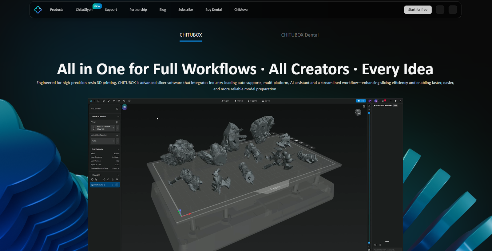Click the save icon in the app toolbar
The height and width of the screenshot is (251, 492).
[119, 101]
